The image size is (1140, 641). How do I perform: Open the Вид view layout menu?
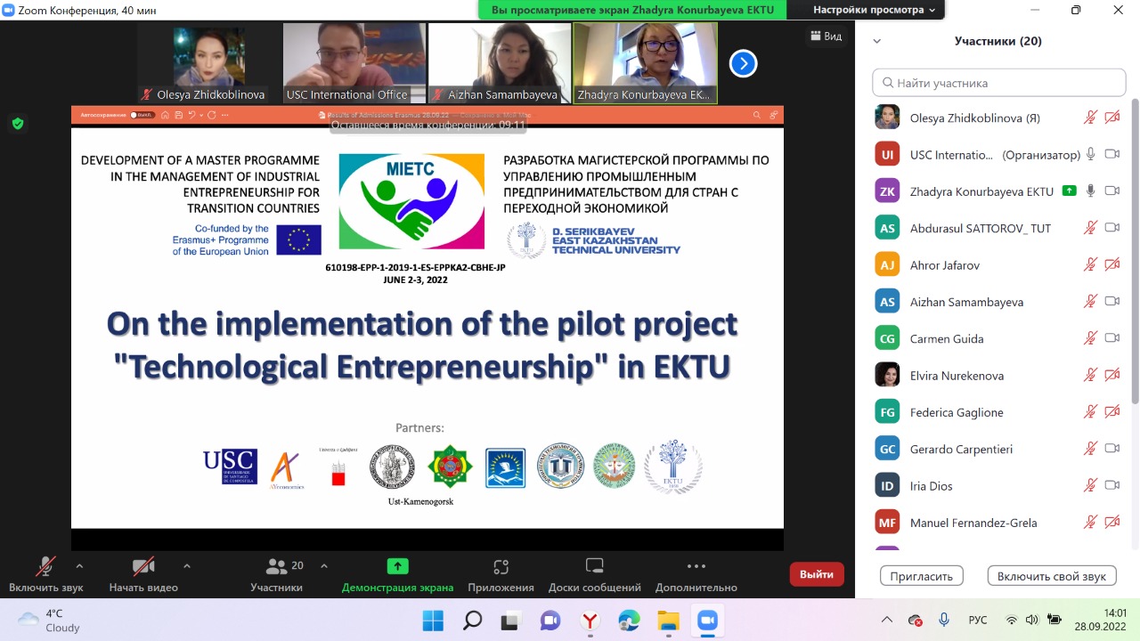click(x=825, y=37)
